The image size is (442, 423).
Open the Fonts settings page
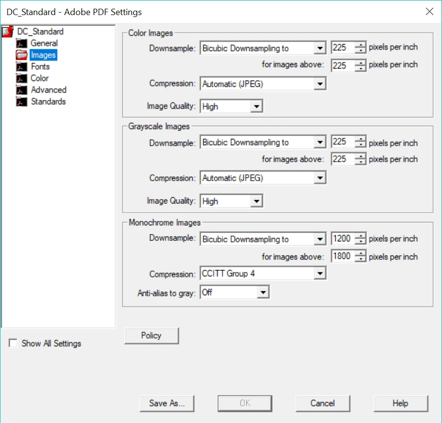coord(40,67)
